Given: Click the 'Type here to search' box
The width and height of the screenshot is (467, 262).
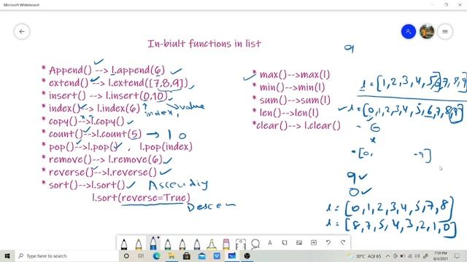Looking at the screenshot, I should click(66, 255).
